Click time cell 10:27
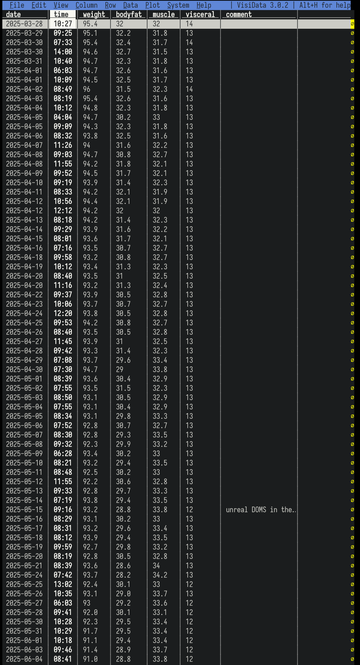The image size is (360, 665). click(x=63, y=24)
